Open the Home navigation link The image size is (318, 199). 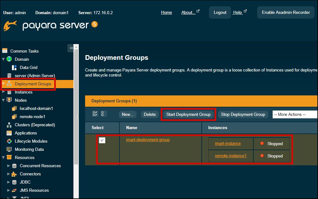tap(166, 12)
